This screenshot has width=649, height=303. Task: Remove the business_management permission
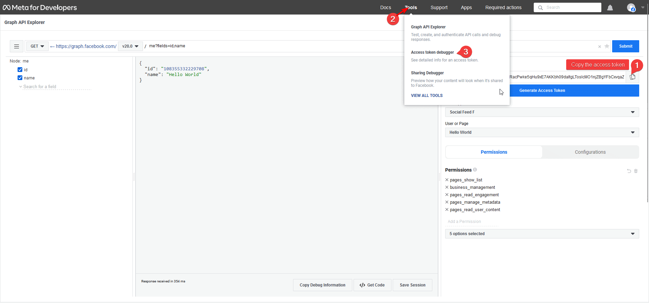point(447,187)
